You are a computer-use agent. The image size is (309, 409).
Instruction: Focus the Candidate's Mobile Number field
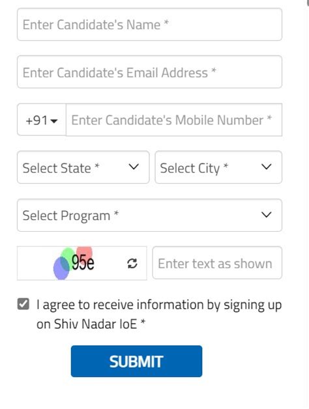coord(174,120)
